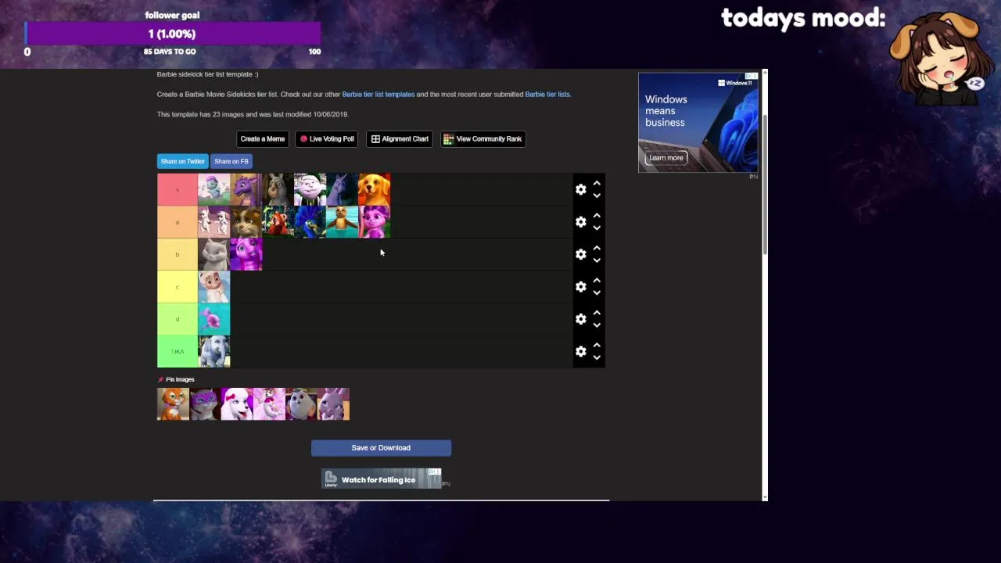Select the blue peacock image in A tier

pyautogui.click(x=310, y=222)
